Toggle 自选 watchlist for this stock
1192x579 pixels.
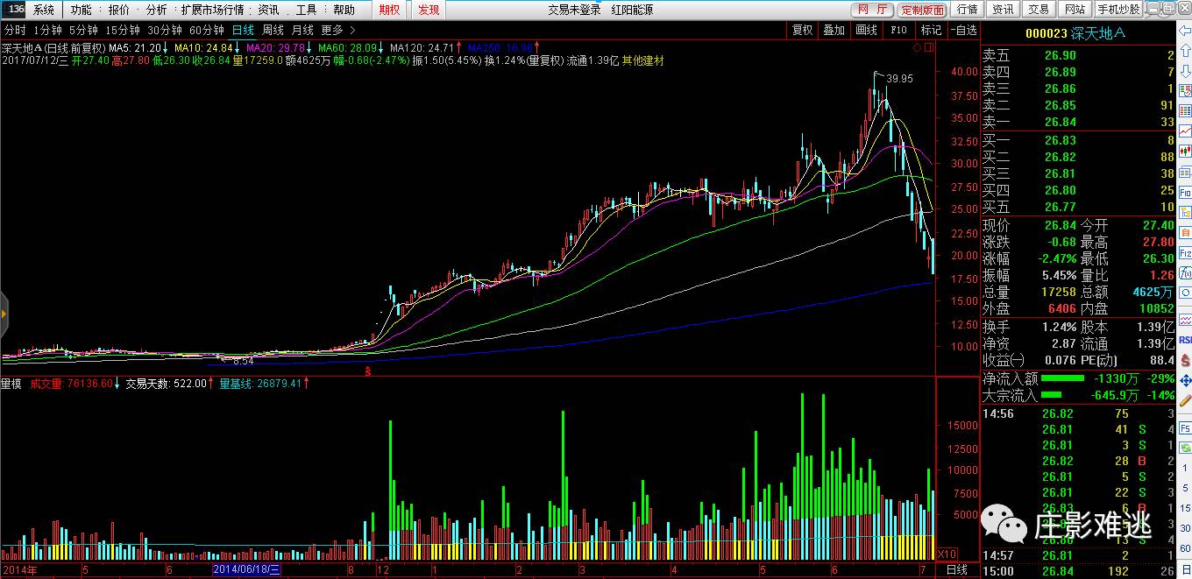click(x=962, y=30)
